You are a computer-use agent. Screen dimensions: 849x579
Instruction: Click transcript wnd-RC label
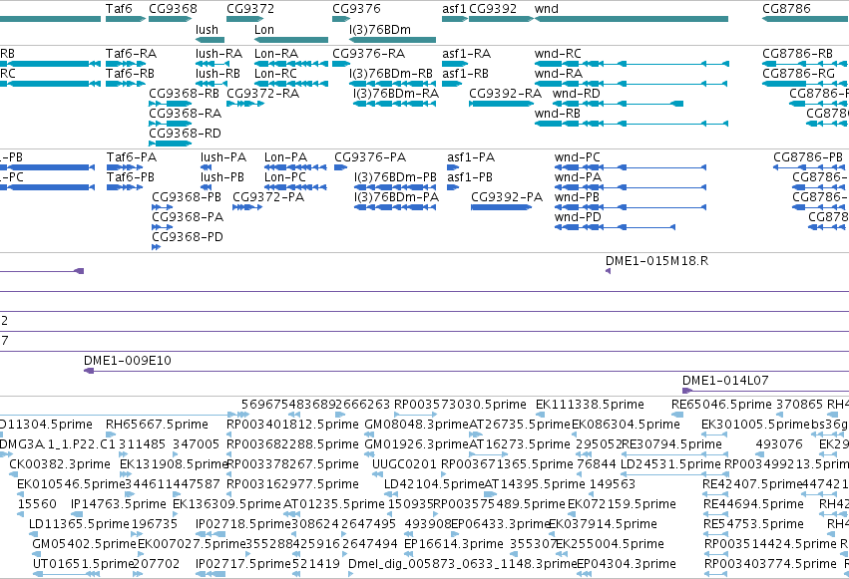click(558, 54)
